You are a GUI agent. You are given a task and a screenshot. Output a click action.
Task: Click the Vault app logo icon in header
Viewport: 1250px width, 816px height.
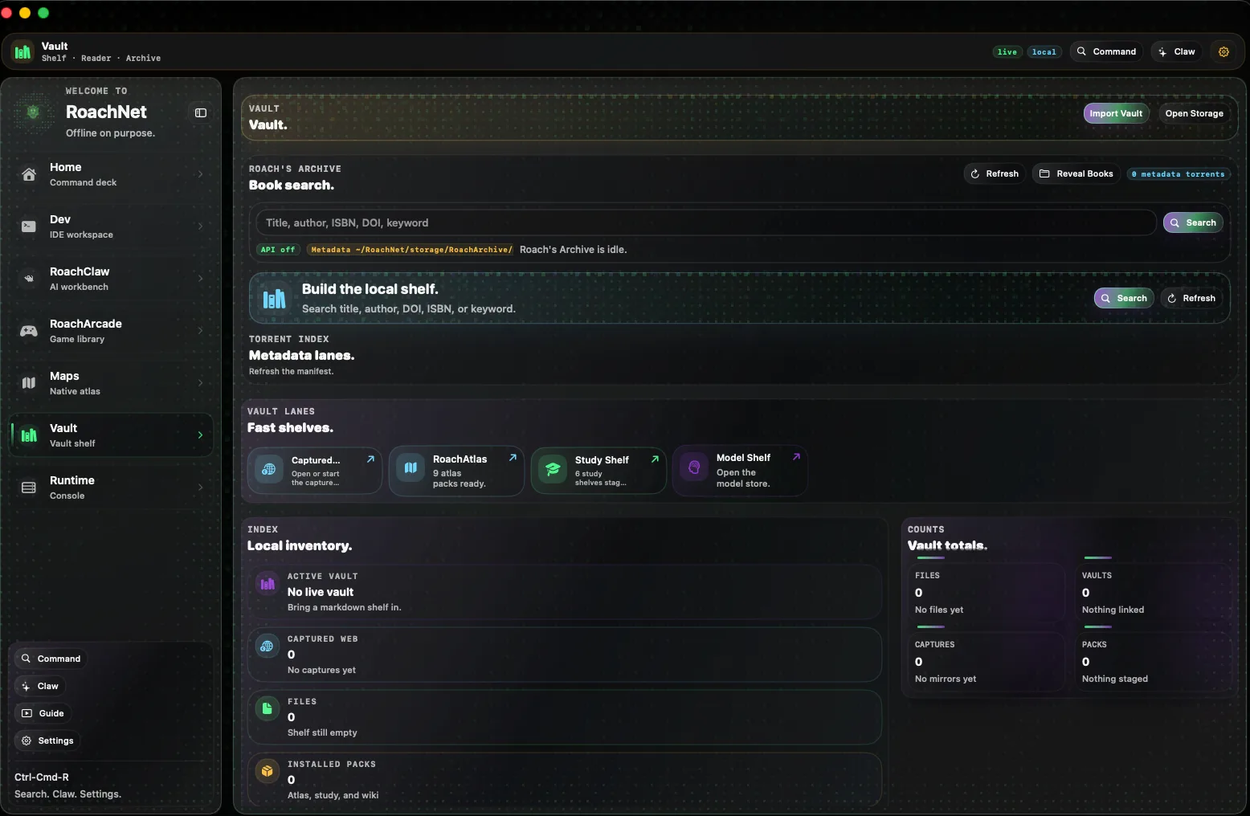pyautogui.click(x=22, y=52)
